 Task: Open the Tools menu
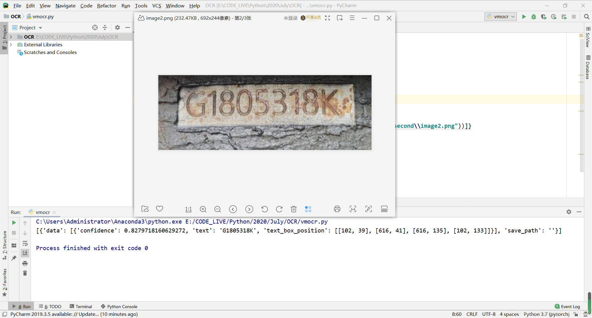click(x=141, y=6)
